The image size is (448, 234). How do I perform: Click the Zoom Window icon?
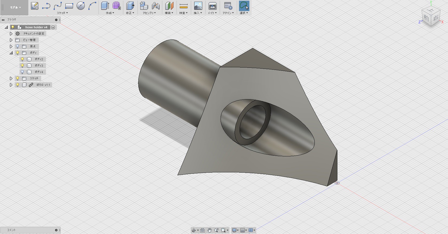[x=223, y=230]
